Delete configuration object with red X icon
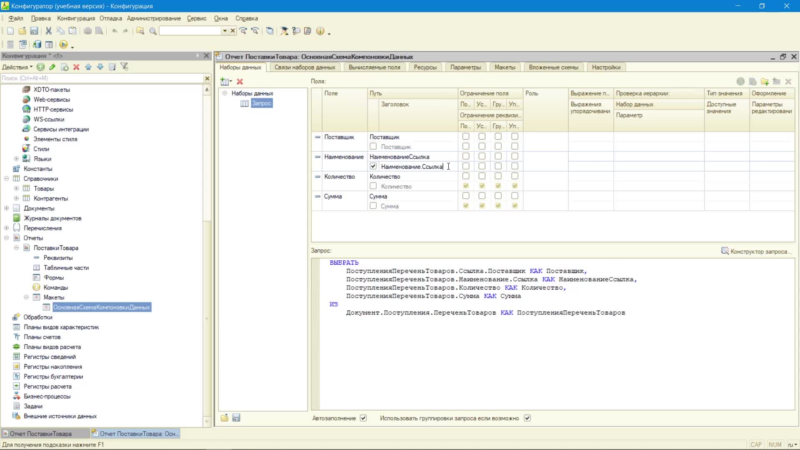Screen dimensions: 800x450 (x=76, y=67)
